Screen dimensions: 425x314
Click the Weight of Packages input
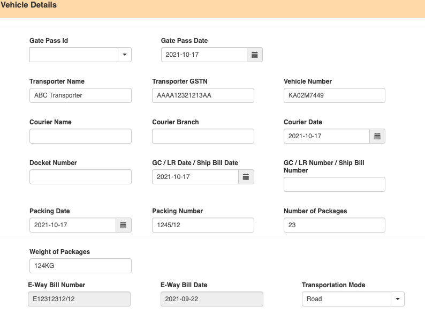coord(80,266)
